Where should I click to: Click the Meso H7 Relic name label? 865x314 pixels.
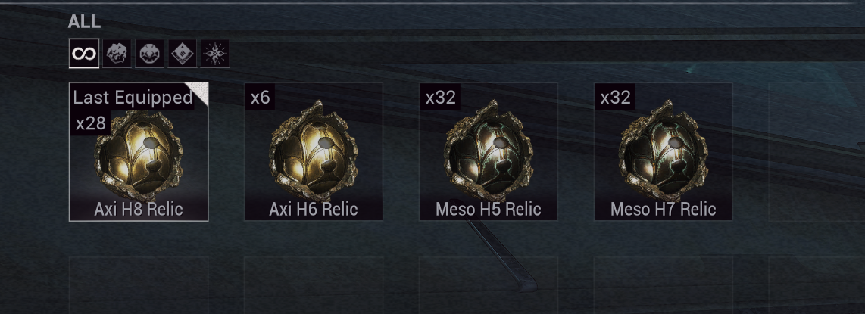tap(663, 210)
